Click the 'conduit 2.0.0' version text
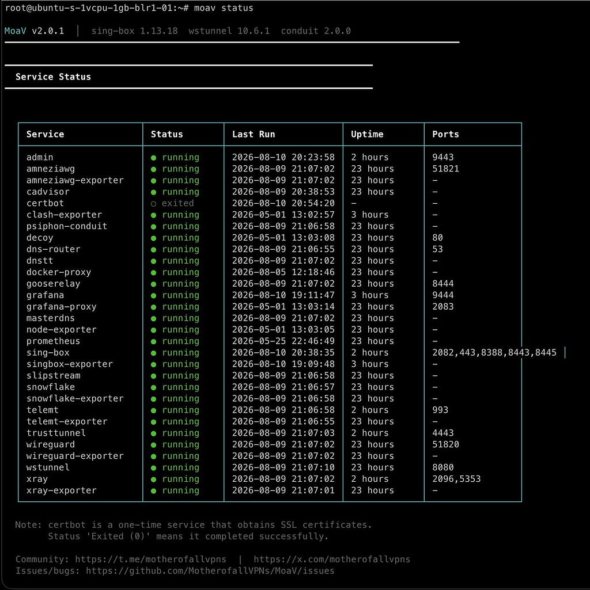The image size is (590, 590). click(316, 31)
